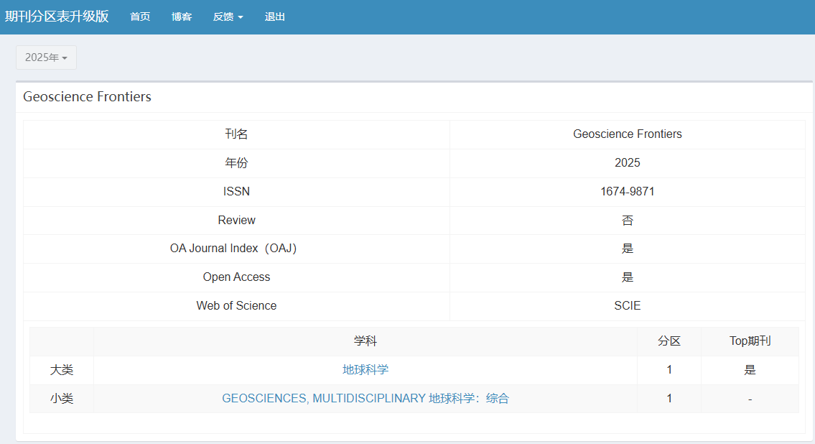The width and height of the screenshot is (815, 444).
Task: Click the OA Journal Index (OAJ) label
Action: pos(236,249)
